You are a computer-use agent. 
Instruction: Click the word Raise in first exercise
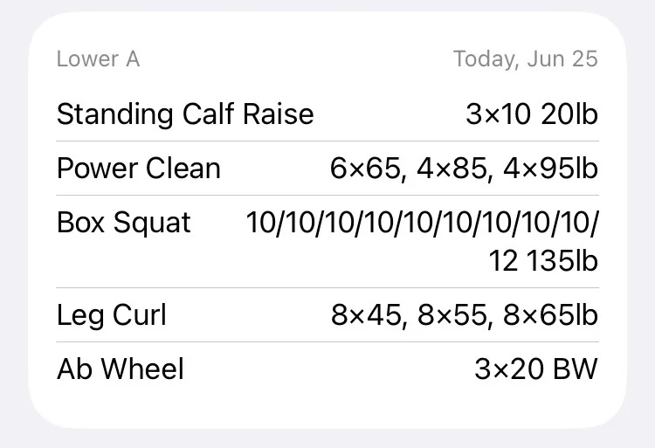pyautogui.click(x=279, y=114)
